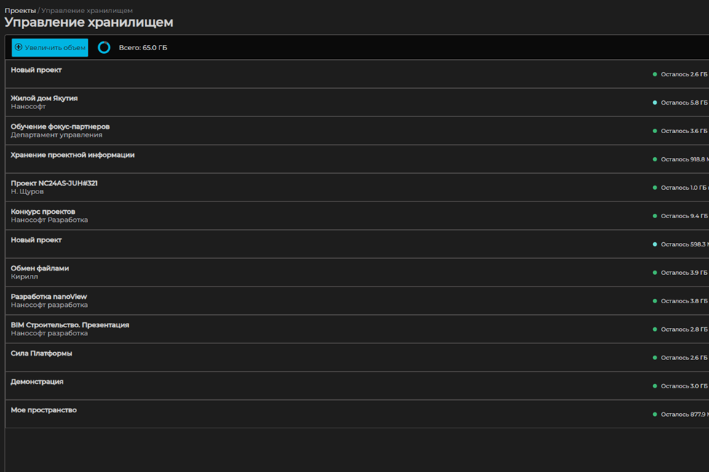Click the status dot for Жилой дом Якутия

point(655,103)
